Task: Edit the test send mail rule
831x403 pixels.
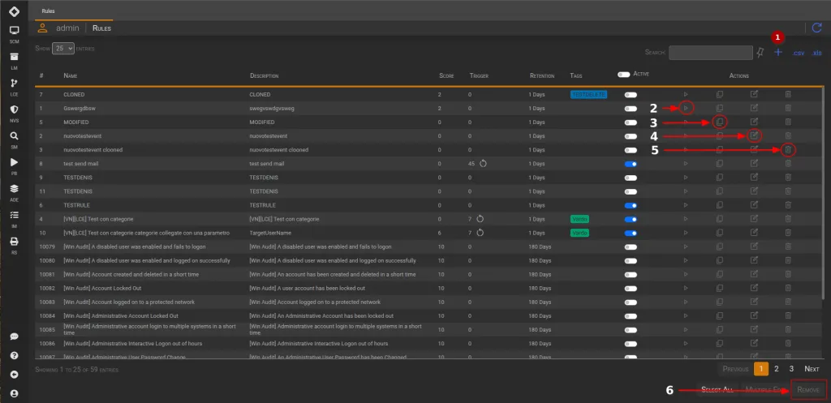Action: tap(754, 164)
